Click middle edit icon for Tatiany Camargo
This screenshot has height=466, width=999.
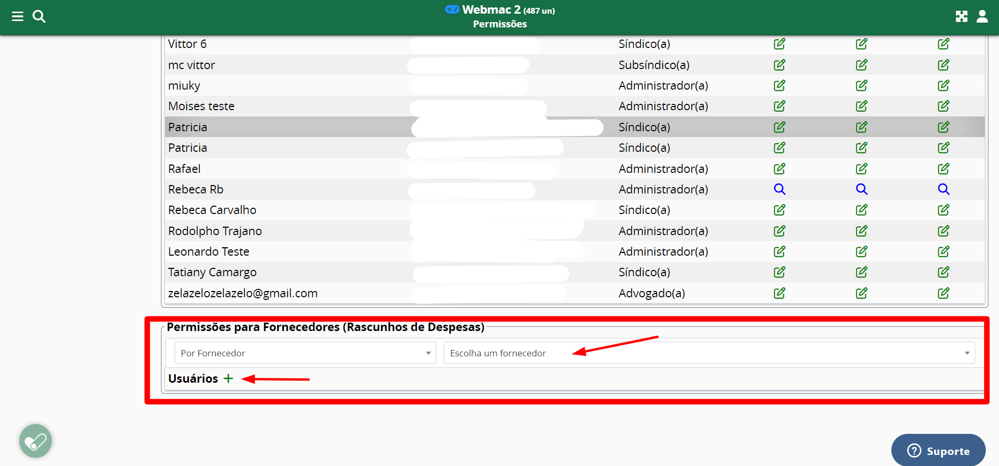(x=861, y=272)
